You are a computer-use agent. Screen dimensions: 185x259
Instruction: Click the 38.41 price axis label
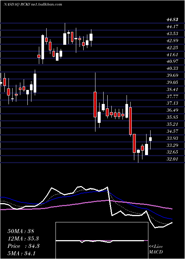172,90
